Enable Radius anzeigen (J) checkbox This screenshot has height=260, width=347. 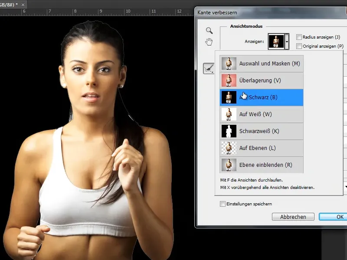(299, 37)
